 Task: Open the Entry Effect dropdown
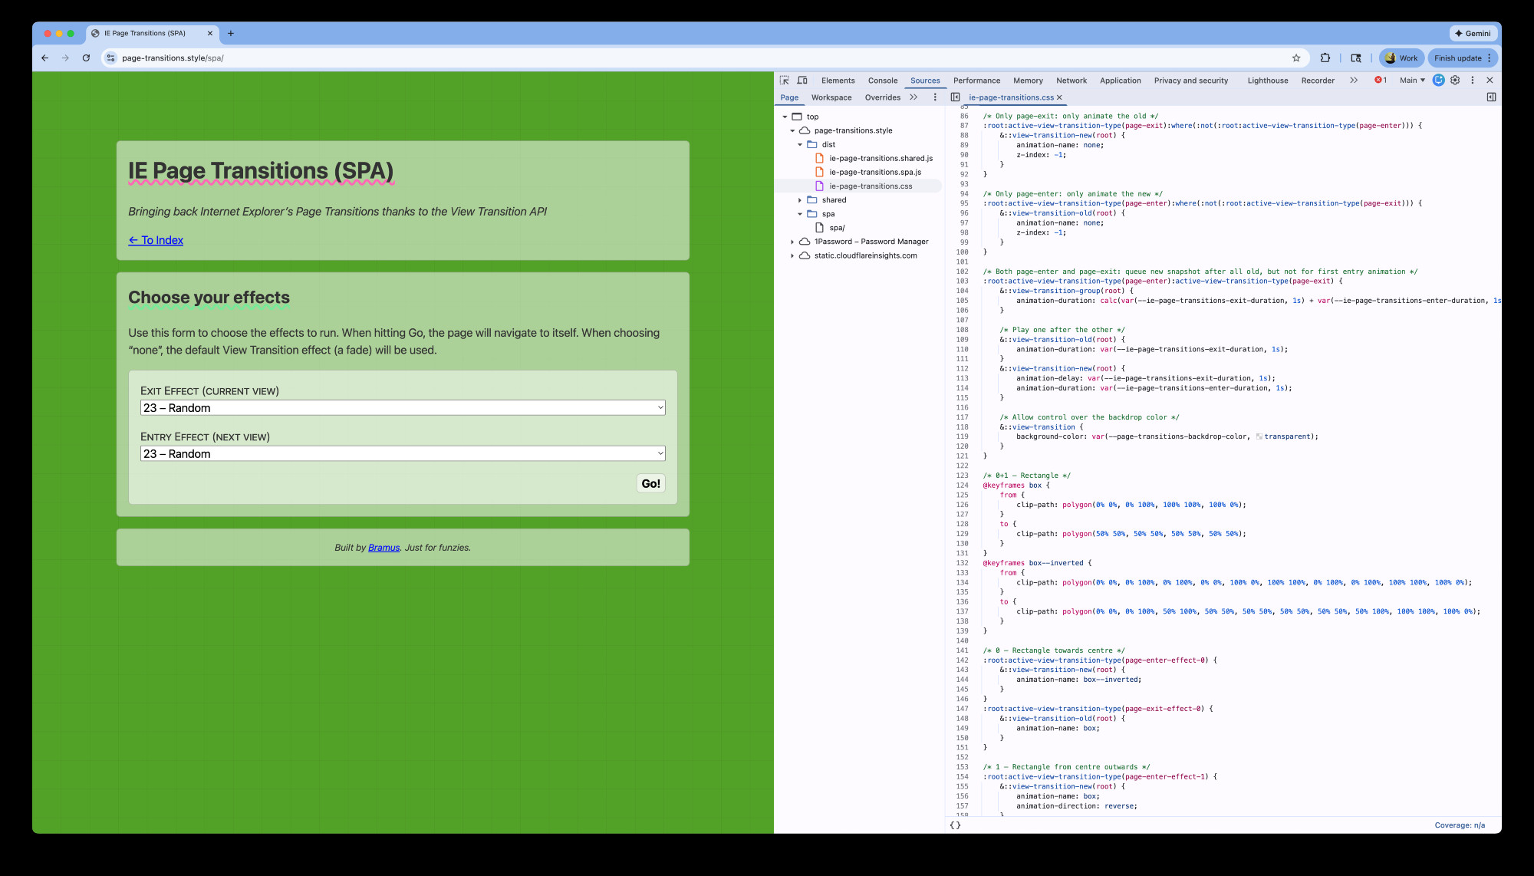pos(403,454)
